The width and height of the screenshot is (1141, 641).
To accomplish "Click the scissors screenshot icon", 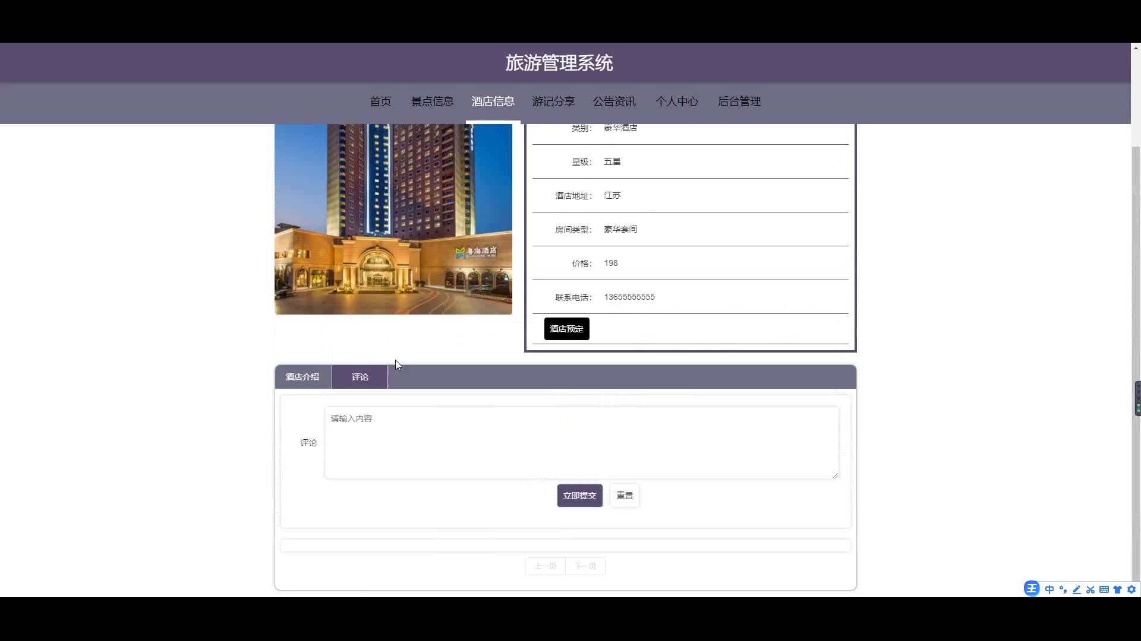I will [1090, 589].
